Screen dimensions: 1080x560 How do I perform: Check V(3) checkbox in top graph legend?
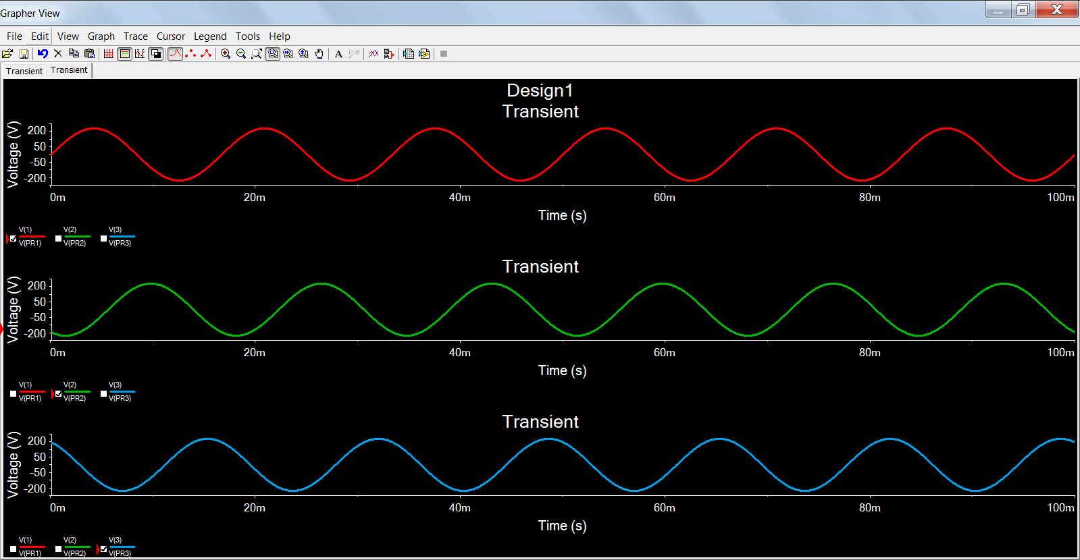(x=103, y=238)
